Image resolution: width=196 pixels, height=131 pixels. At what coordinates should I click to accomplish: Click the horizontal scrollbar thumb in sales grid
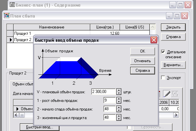pos(22,115)
